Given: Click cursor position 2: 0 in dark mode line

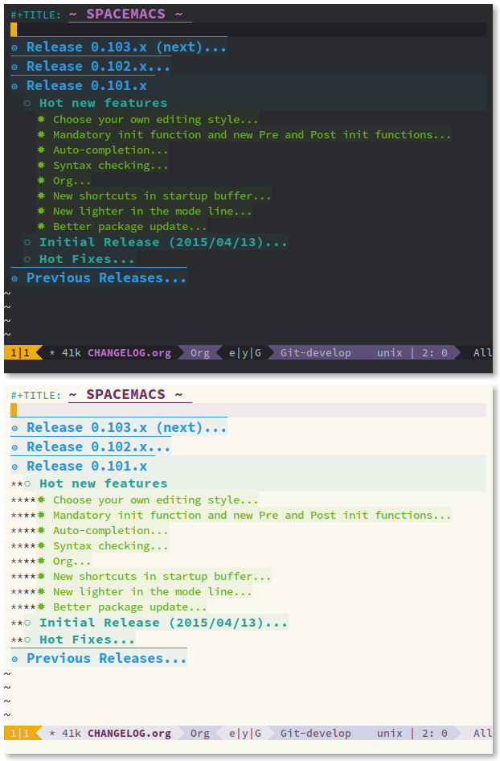Looking at the screenshot, I should click(x=435, y=353).
